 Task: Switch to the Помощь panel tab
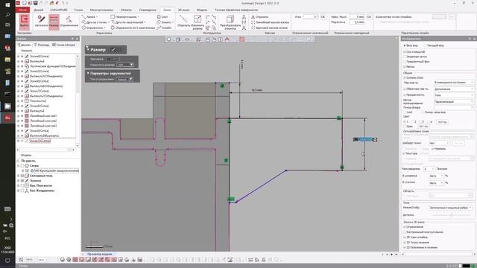(42, 45)
